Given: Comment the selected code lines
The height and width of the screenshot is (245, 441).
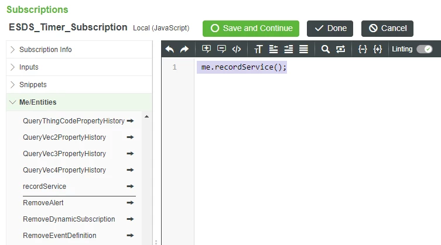Looking at the screenshot, I should [206, 49].
